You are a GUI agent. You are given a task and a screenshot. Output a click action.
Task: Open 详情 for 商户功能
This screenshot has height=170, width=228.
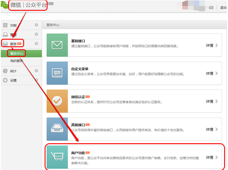(212, 157)
